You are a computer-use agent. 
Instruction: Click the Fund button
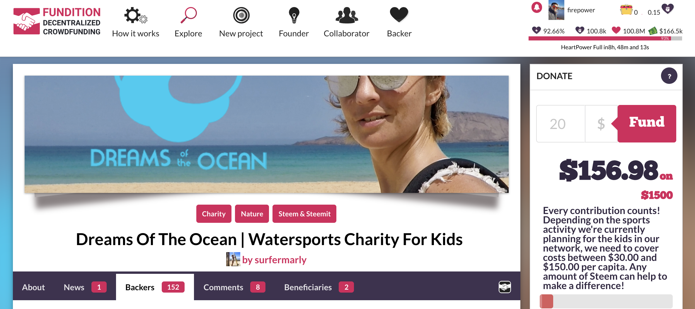tap(647, 123)
